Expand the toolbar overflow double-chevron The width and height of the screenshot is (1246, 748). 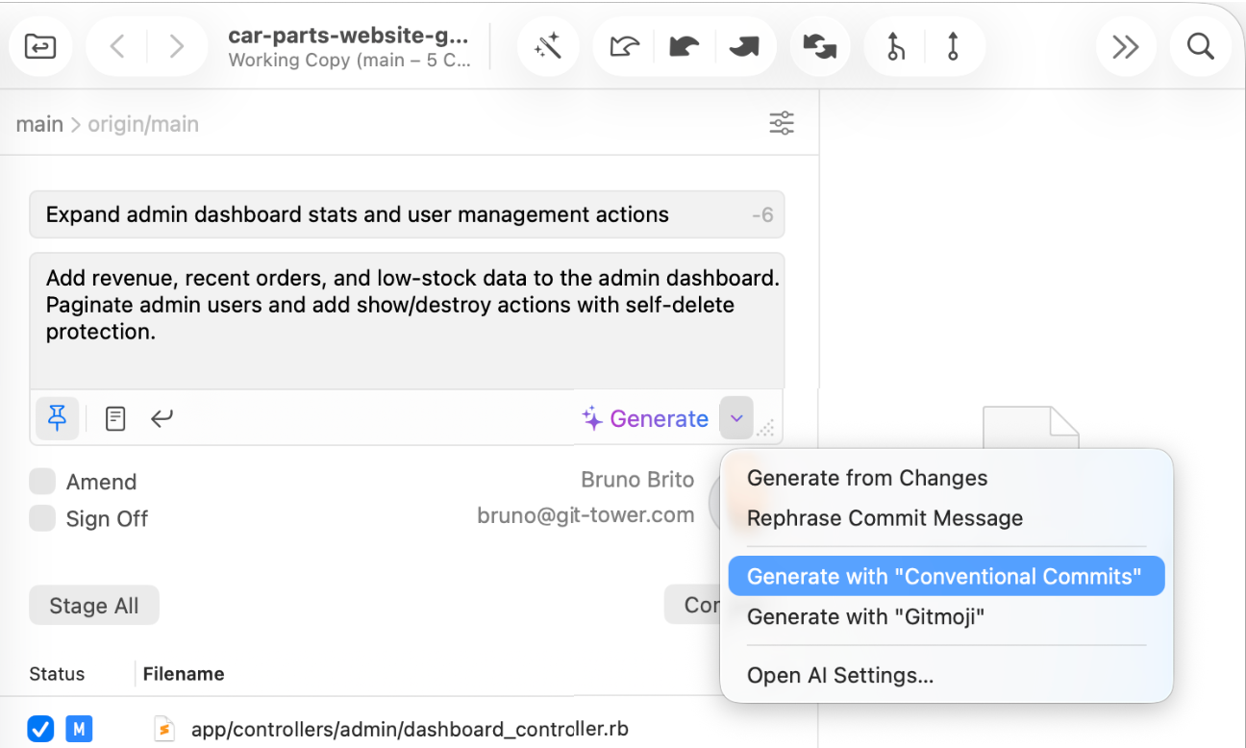coord(1126,46)
